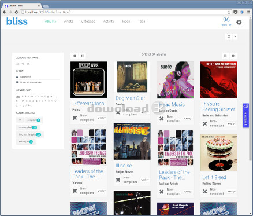
Task: Go to next page of albums
Action: click(x=225, y=56)
